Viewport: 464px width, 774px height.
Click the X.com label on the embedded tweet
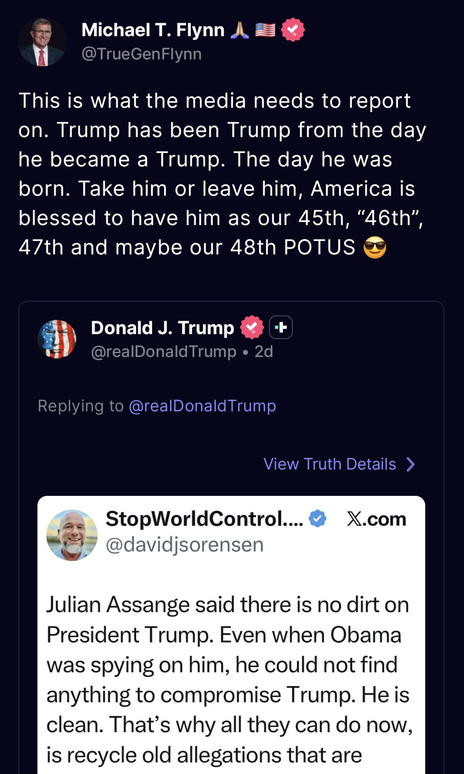[377, 519]
